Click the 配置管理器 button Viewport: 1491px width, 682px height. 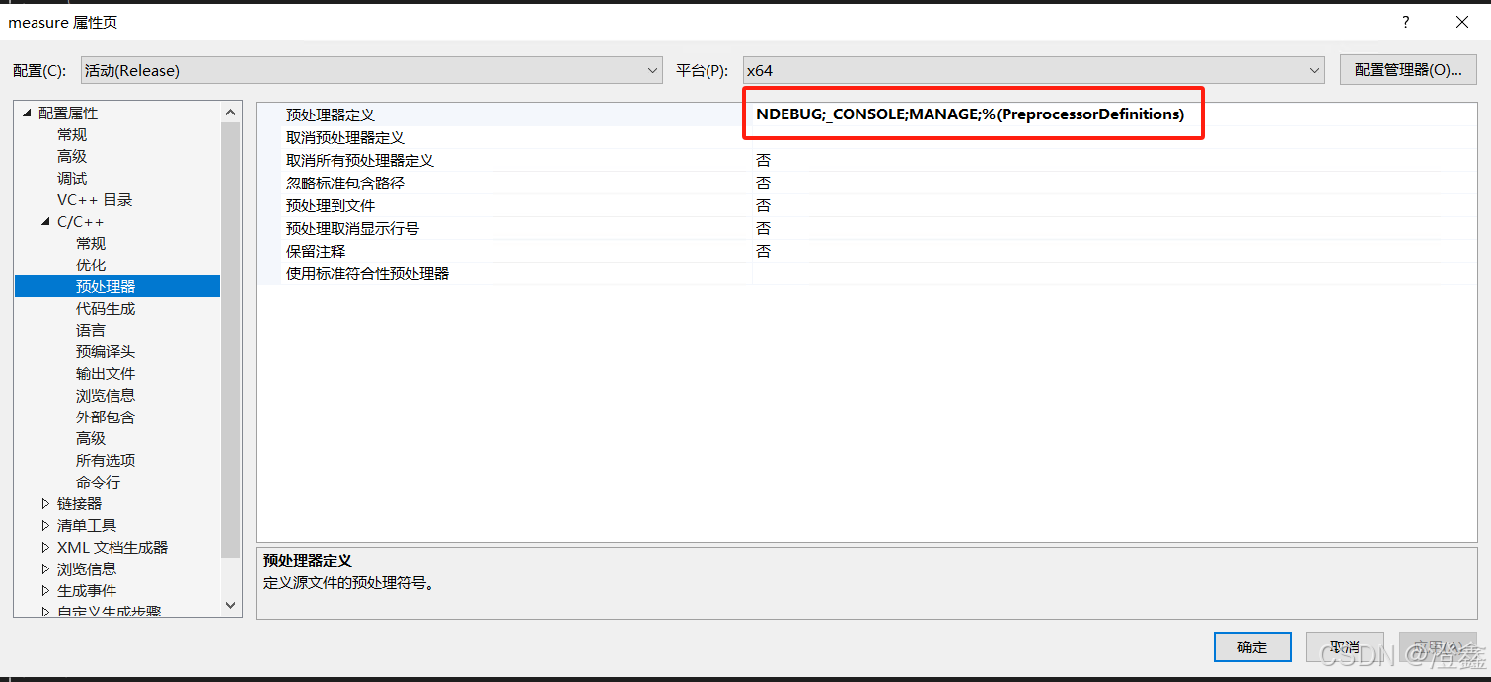pos(1408,70)
